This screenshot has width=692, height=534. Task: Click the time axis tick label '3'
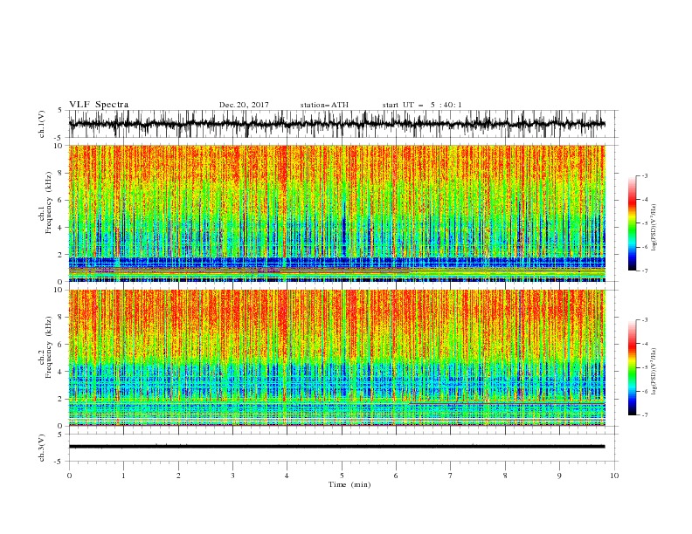pyautogui.click(x=232, y=476)
